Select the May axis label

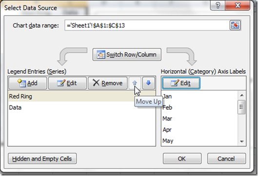coord(168,141)
